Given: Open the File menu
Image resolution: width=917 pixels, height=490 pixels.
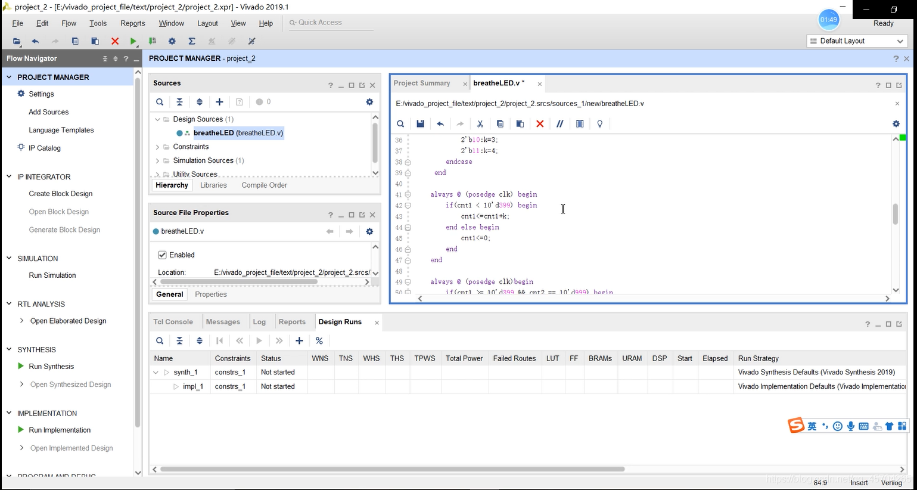Looking at the screenshot, I should pos(18,23).
